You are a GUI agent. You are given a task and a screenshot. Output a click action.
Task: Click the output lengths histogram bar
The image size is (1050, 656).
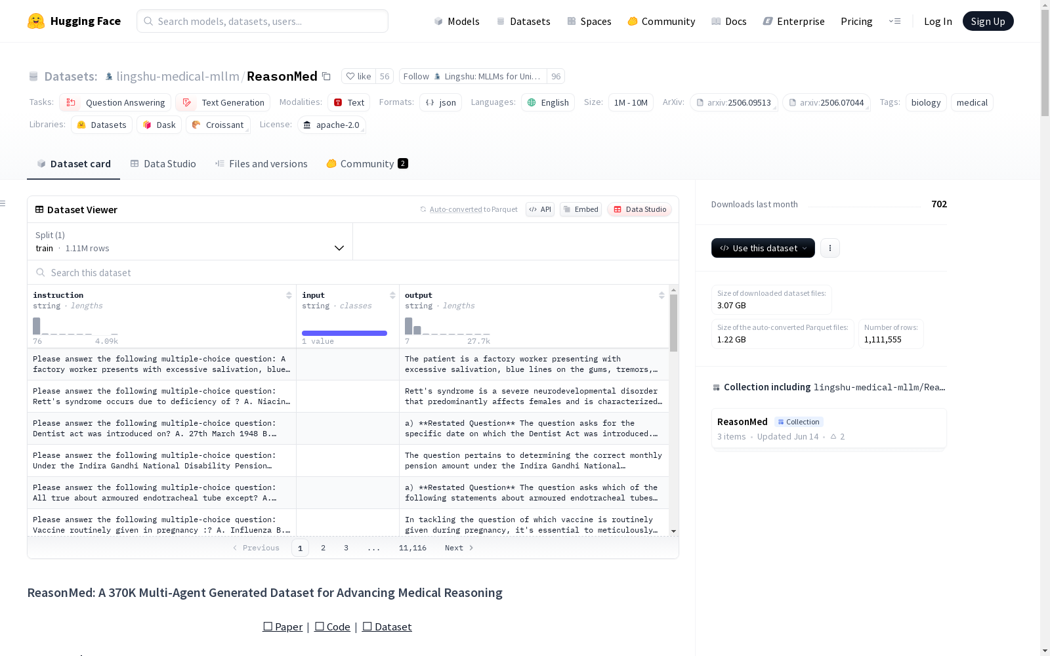pos(409,326)
